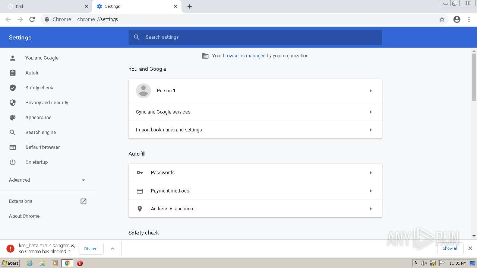Bookmark this page with star icon
This screenshot has height=268, width=477.
pyautogui.click(x=442, y=19)
